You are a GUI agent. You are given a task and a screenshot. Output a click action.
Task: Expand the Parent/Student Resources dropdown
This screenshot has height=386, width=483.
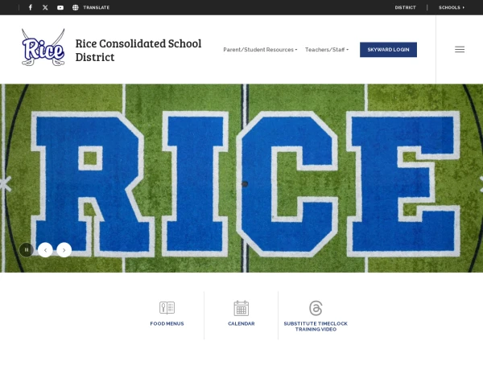coord(260,50)
